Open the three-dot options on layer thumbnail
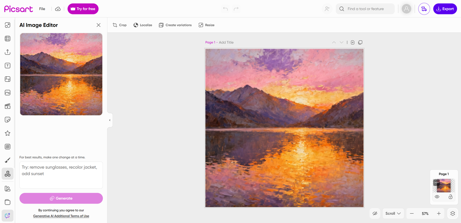461x223 pixels. tap(437, 183)
